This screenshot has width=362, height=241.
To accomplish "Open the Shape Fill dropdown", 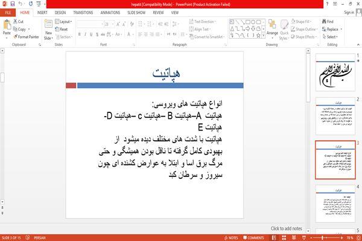I will [301, 22].
